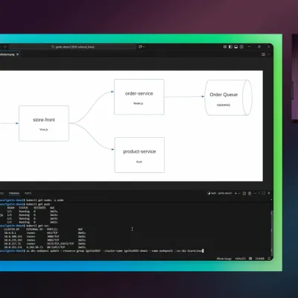Close the terminal panel
Screen dimensions: 298x298
point(269,193)
